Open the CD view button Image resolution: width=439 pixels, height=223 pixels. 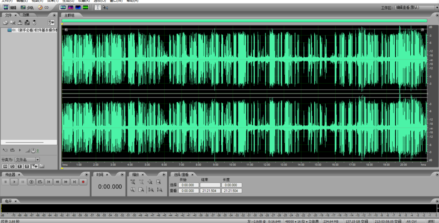coord(43,7)
